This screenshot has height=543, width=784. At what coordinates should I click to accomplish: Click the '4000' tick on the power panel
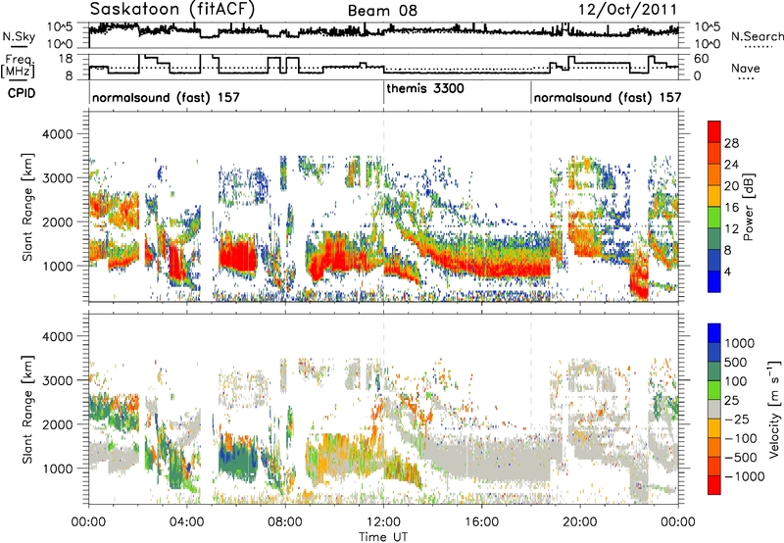click(x=57, y=134)
